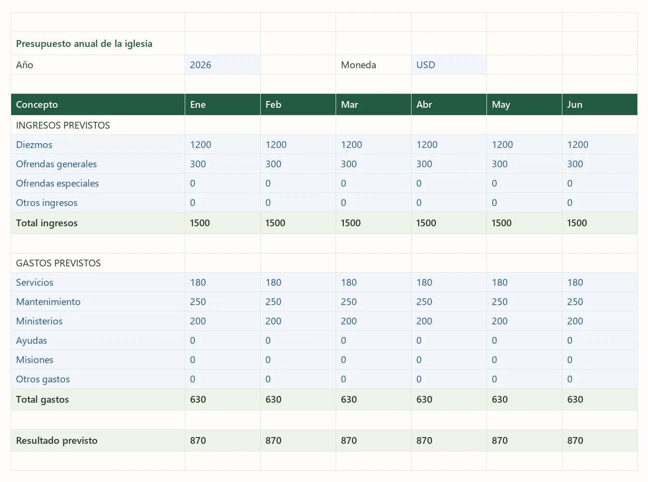Select the 'Servicios' row label
The image size is (648, 482).
[98, 282]
